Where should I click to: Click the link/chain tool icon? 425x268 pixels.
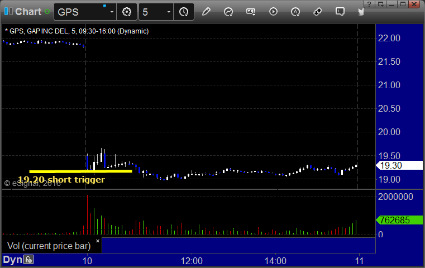point(318,11)
